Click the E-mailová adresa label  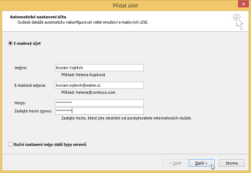pos(30,85)
